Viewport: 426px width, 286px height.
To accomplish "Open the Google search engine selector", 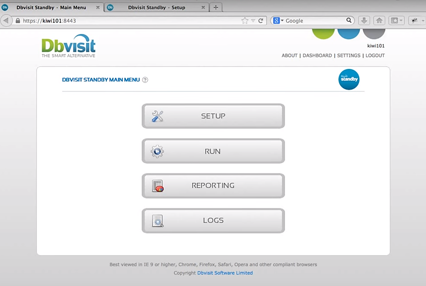I will (x=278, y=21).
